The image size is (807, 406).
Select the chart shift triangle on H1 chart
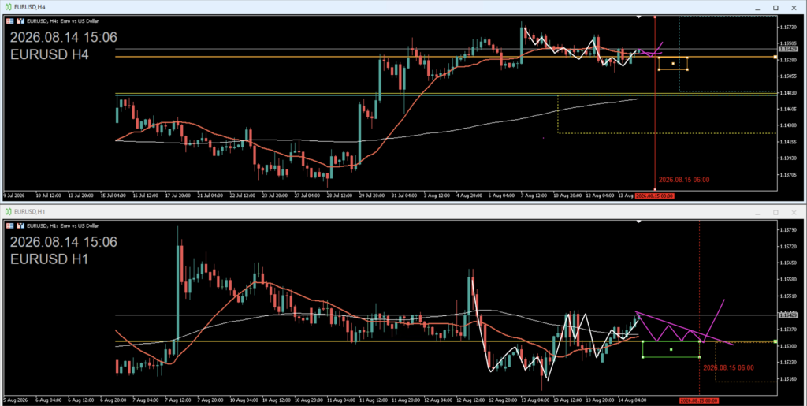(x=638, y=222)
